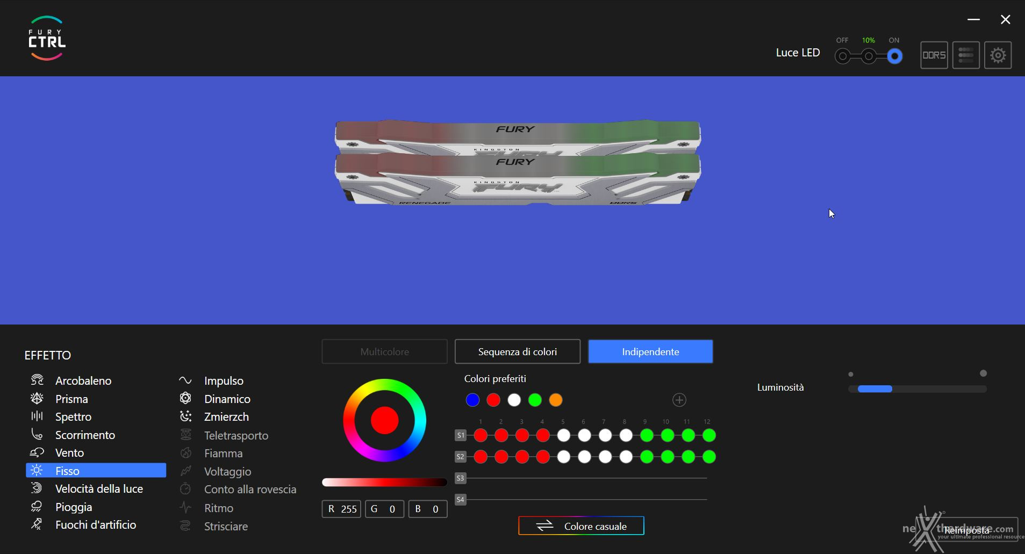Click the FURY CTRL logo
1025x554 pixels.
47,38
